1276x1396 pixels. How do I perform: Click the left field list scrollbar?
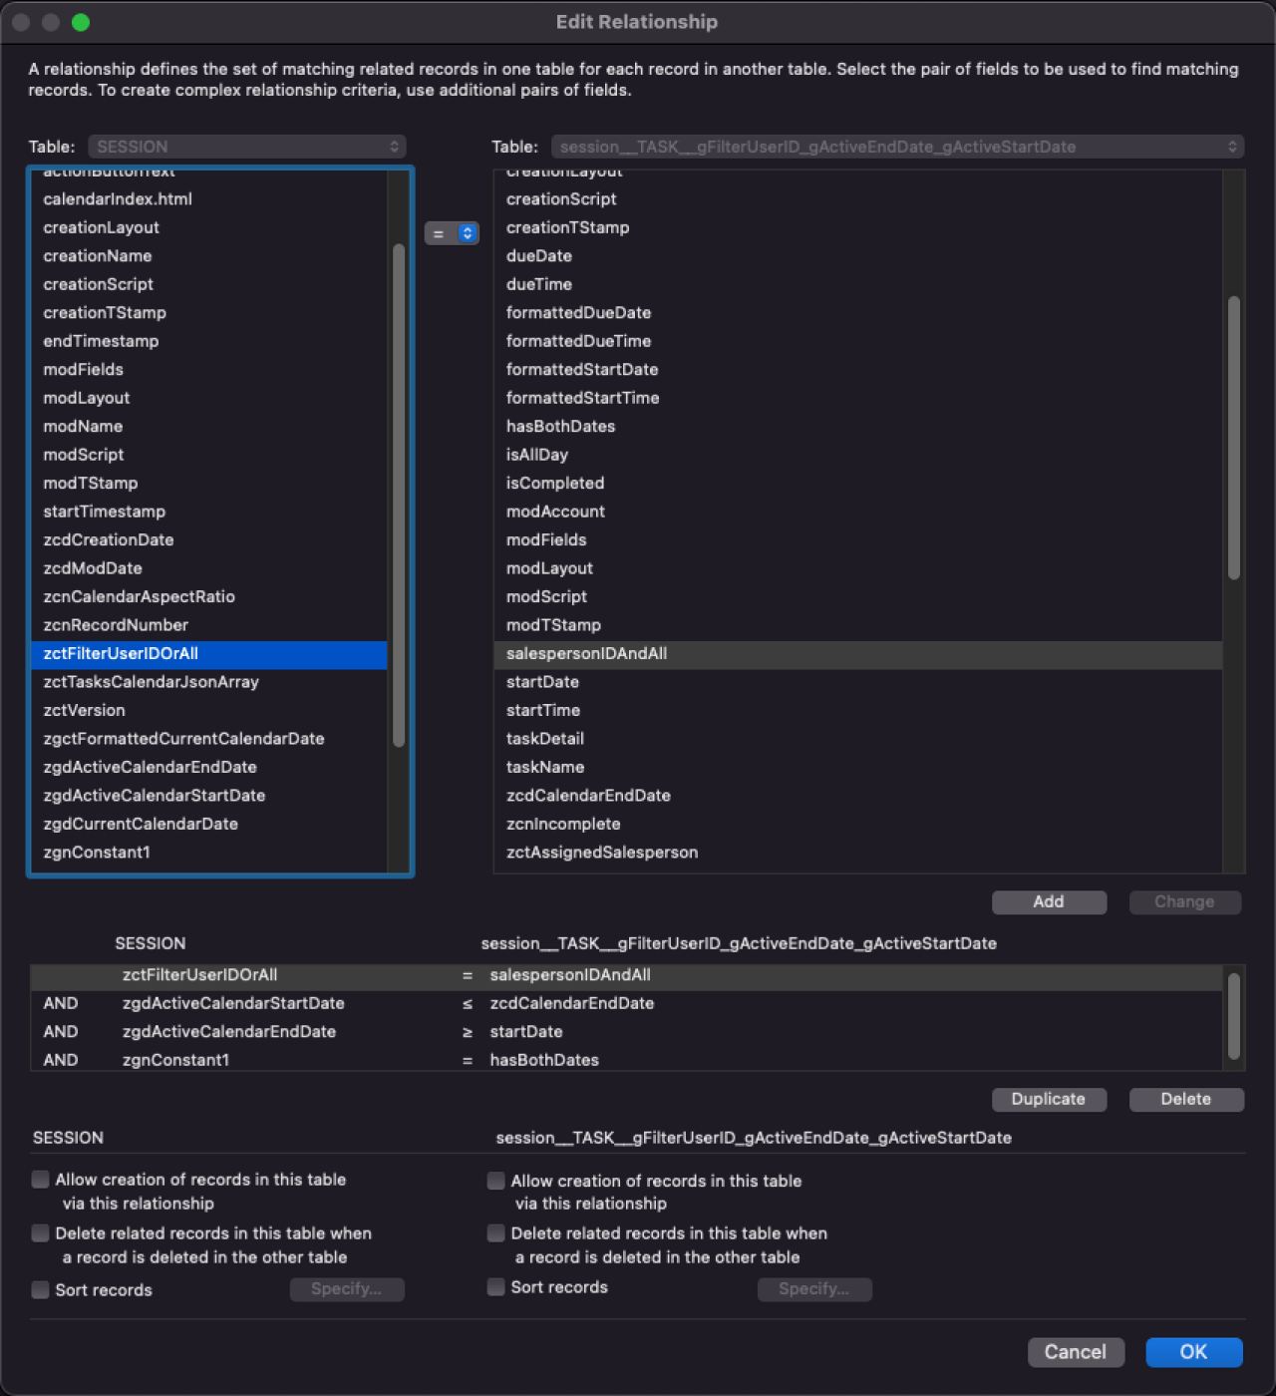tap(399, 496)
